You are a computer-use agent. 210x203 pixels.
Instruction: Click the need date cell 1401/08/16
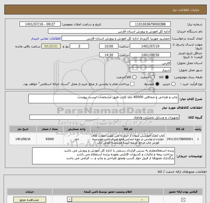pos(23,139)
